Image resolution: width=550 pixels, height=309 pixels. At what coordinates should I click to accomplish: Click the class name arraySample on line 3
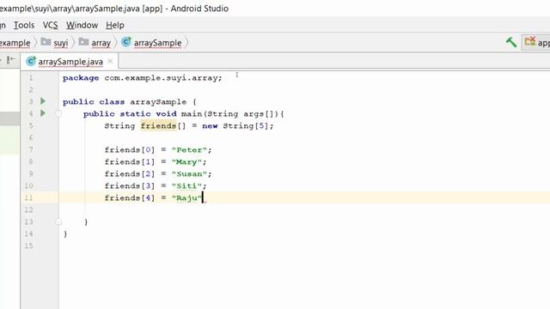click(x=158, y=102)
